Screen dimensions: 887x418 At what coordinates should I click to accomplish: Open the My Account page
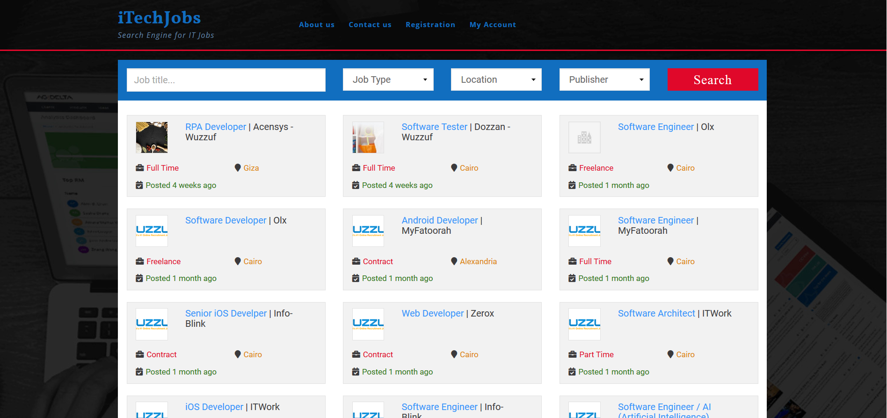coord(493,25)
